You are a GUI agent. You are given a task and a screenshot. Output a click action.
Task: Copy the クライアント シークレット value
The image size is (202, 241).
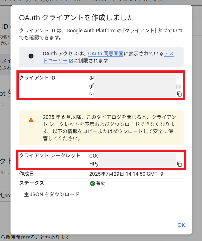pyautogui.click(x=179, y=164)
